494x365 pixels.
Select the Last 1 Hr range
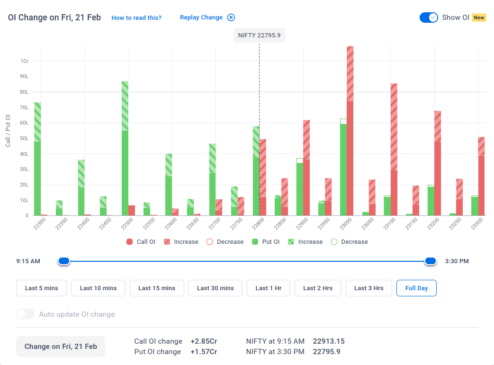269,288
